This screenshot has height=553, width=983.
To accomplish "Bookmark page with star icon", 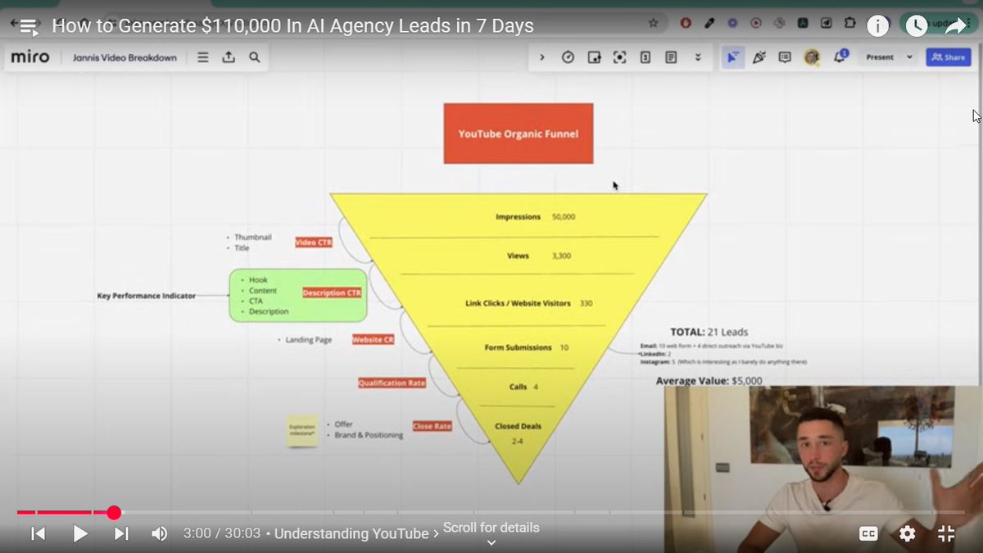I will coord(653,23).
